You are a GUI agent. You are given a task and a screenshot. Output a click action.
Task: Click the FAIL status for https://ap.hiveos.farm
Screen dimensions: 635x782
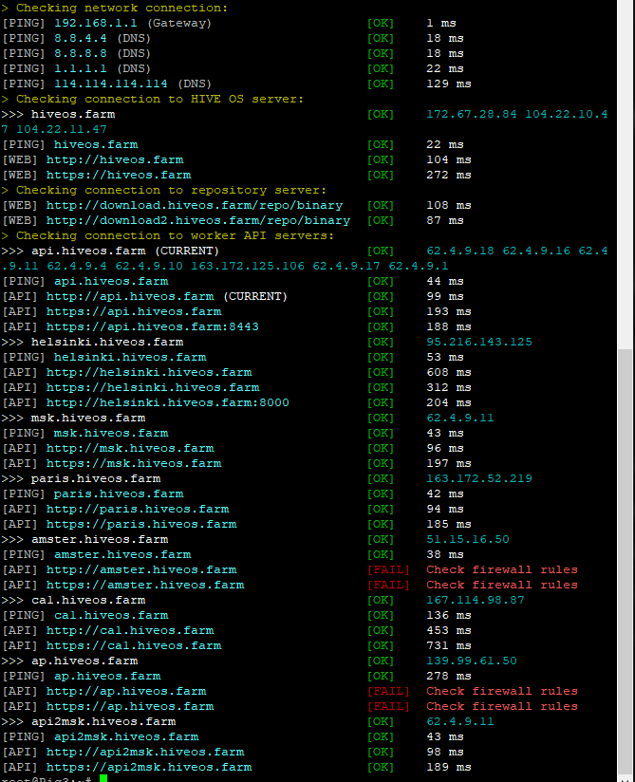coord(388,707)
